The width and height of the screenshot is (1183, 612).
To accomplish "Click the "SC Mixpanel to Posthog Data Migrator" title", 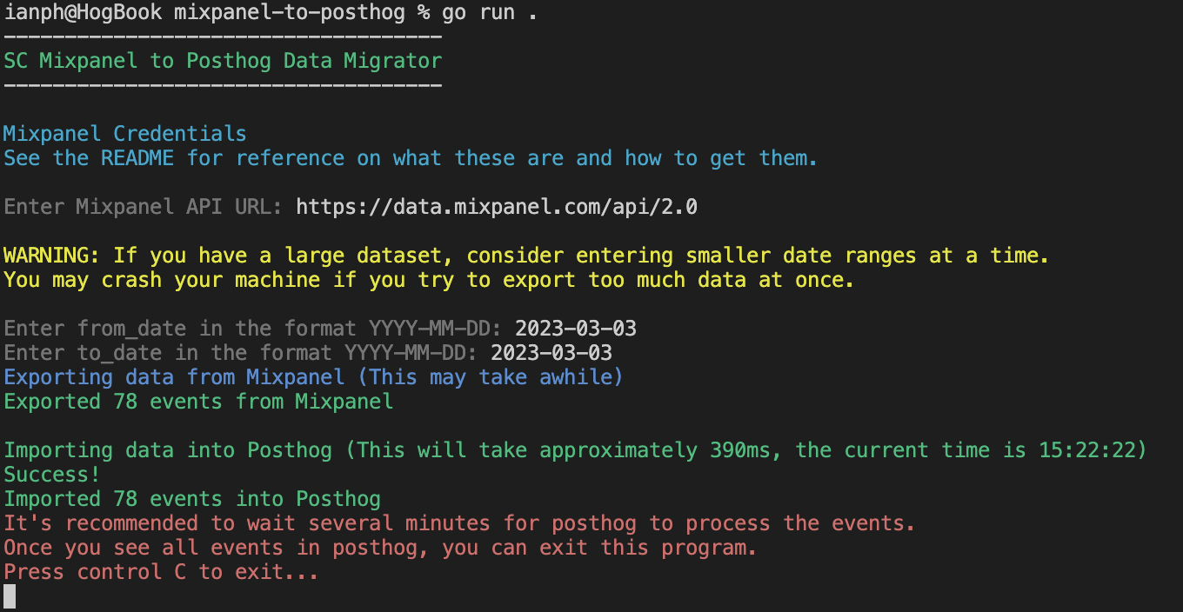I will tap(223, 61).
